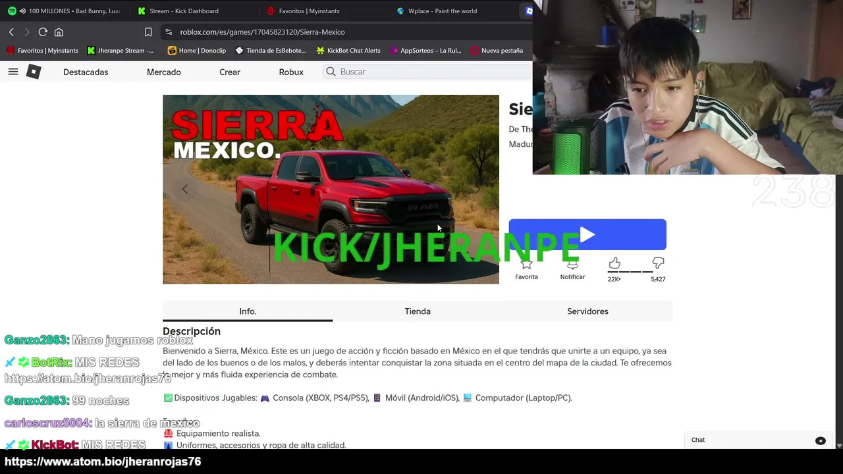The width and height of the screenshot is (843, 474).
Task: Switch to the Stream - Kick Dashboard tab
Action: (184, 11)
